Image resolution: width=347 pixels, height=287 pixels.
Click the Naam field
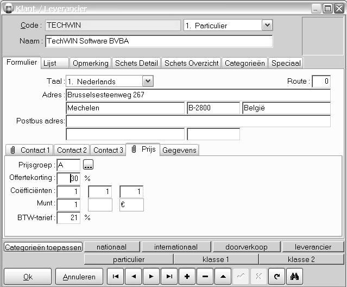159,41
